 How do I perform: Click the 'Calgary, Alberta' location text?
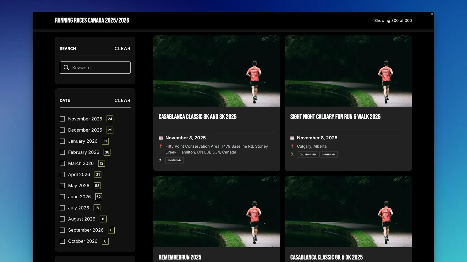[312, 146]
